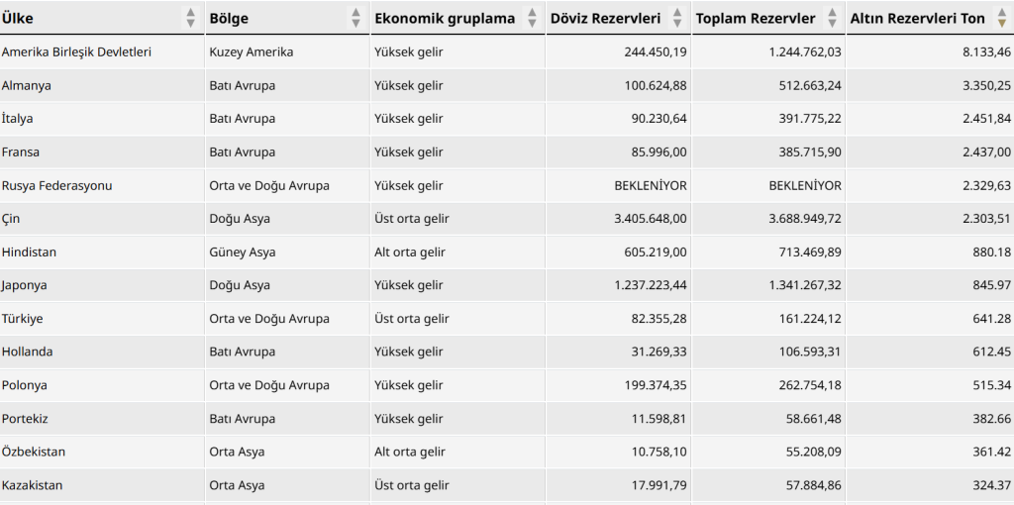
Task: Click the Toplam Rezervler sort arrows icon
Action: [833, 18]
